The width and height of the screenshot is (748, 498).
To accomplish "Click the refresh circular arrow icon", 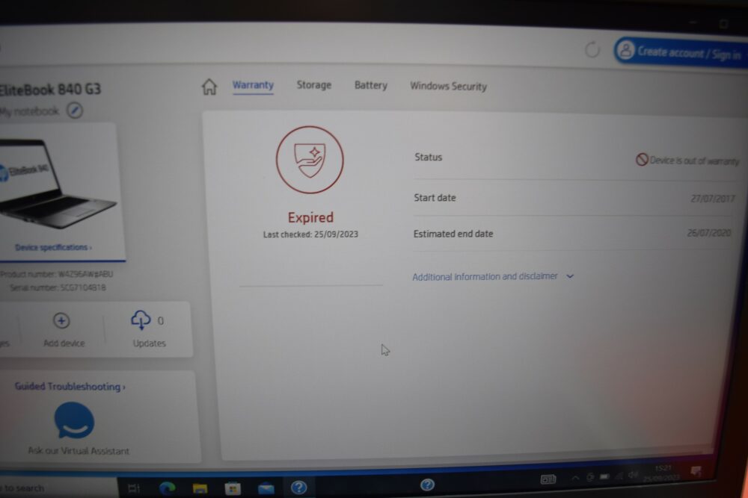I will (x=592, y=49).
